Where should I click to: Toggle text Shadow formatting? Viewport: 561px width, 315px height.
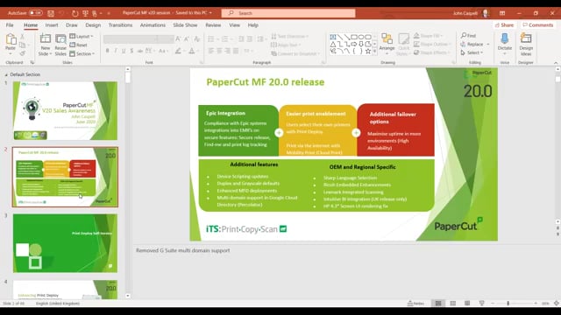point(131,51)
